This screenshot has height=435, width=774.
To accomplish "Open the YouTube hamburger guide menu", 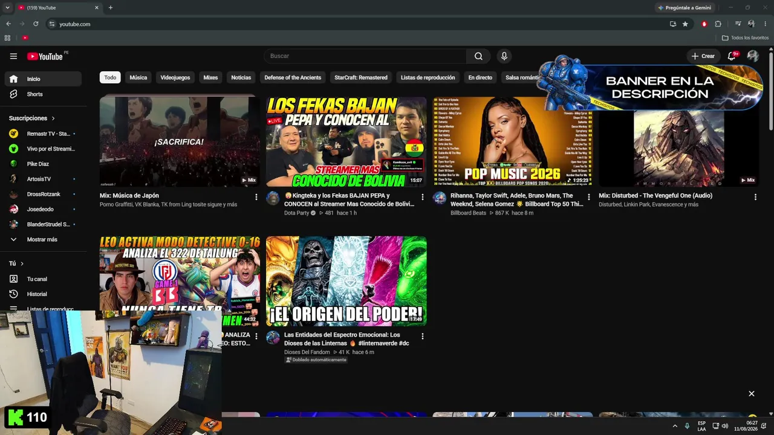I will click(x=13, y=56).
